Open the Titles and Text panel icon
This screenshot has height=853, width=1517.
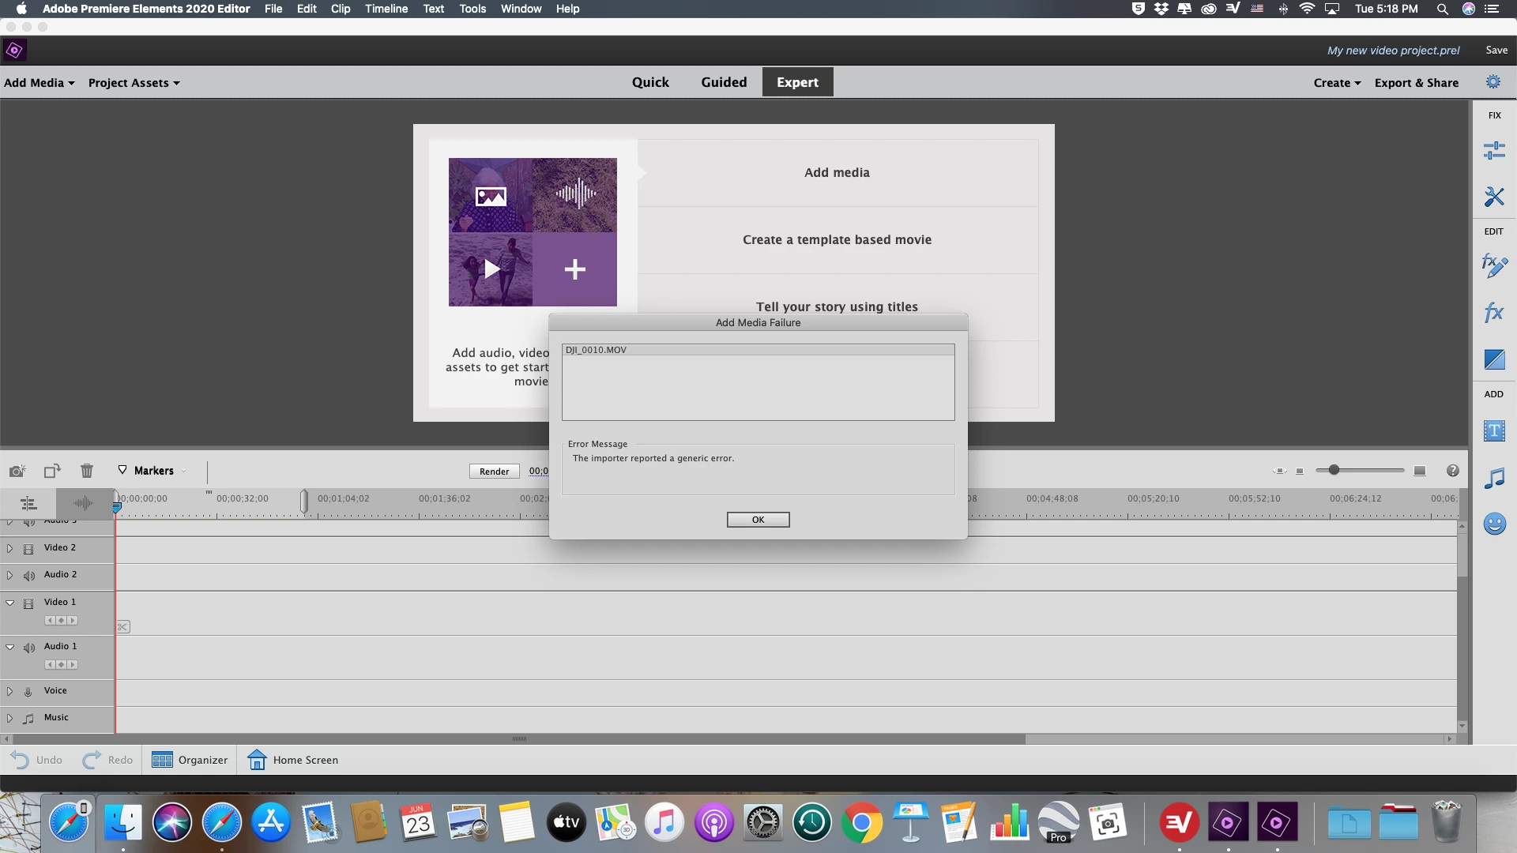pos(1493,431)
